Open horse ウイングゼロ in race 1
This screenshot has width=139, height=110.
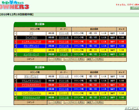tap(31, 38)
